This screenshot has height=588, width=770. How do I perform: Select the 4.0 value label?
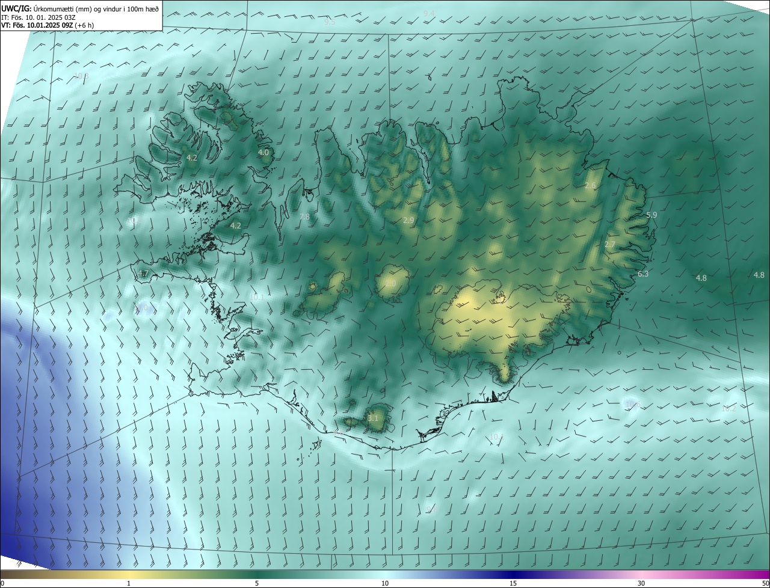pyautogui.click(x=263, y=153)
